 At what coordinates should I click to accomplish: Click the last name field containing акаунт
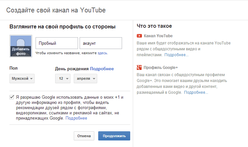click(101, 43)
